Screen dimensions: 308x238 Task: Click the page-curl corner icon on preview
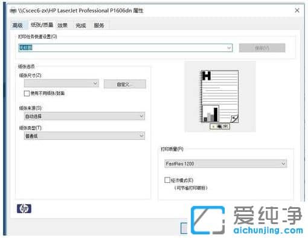click(x=234, y=119)
